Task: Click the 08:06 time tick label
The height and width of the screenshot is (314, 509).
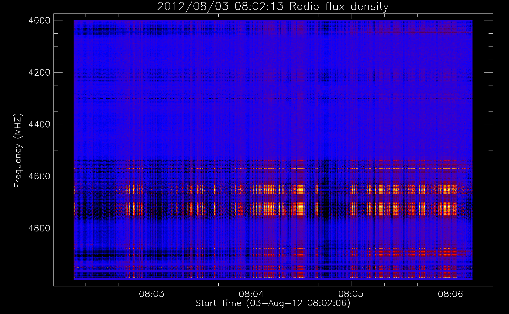Action: (450, 294)
